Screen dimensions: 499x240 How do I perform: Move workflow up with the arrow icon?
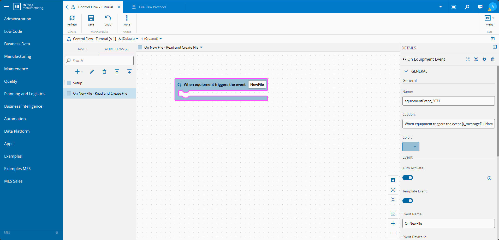point(117,72)
